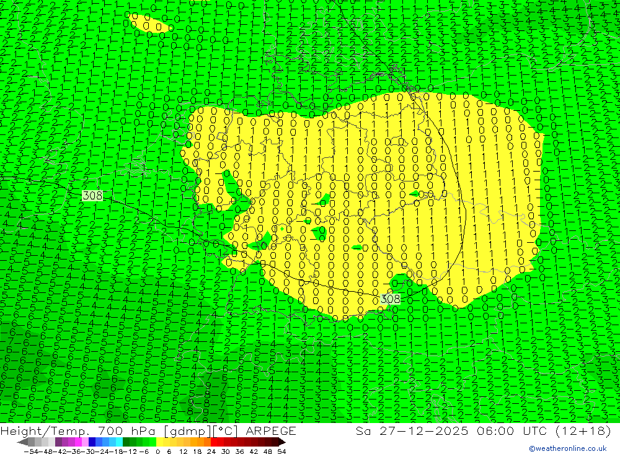Click the '18' legend value

tap(197, 452)
